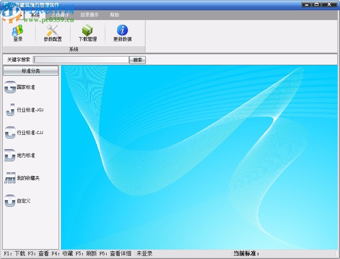Image resolution: width=340 pixels, height=259 pixels.
Task: Maximize the application window
Action: [x=317, y=4]
